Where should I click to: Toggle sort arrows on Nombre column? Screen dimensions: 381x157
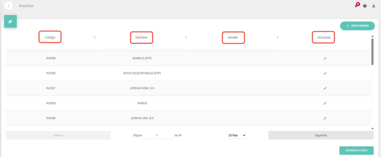pos(186,38)
